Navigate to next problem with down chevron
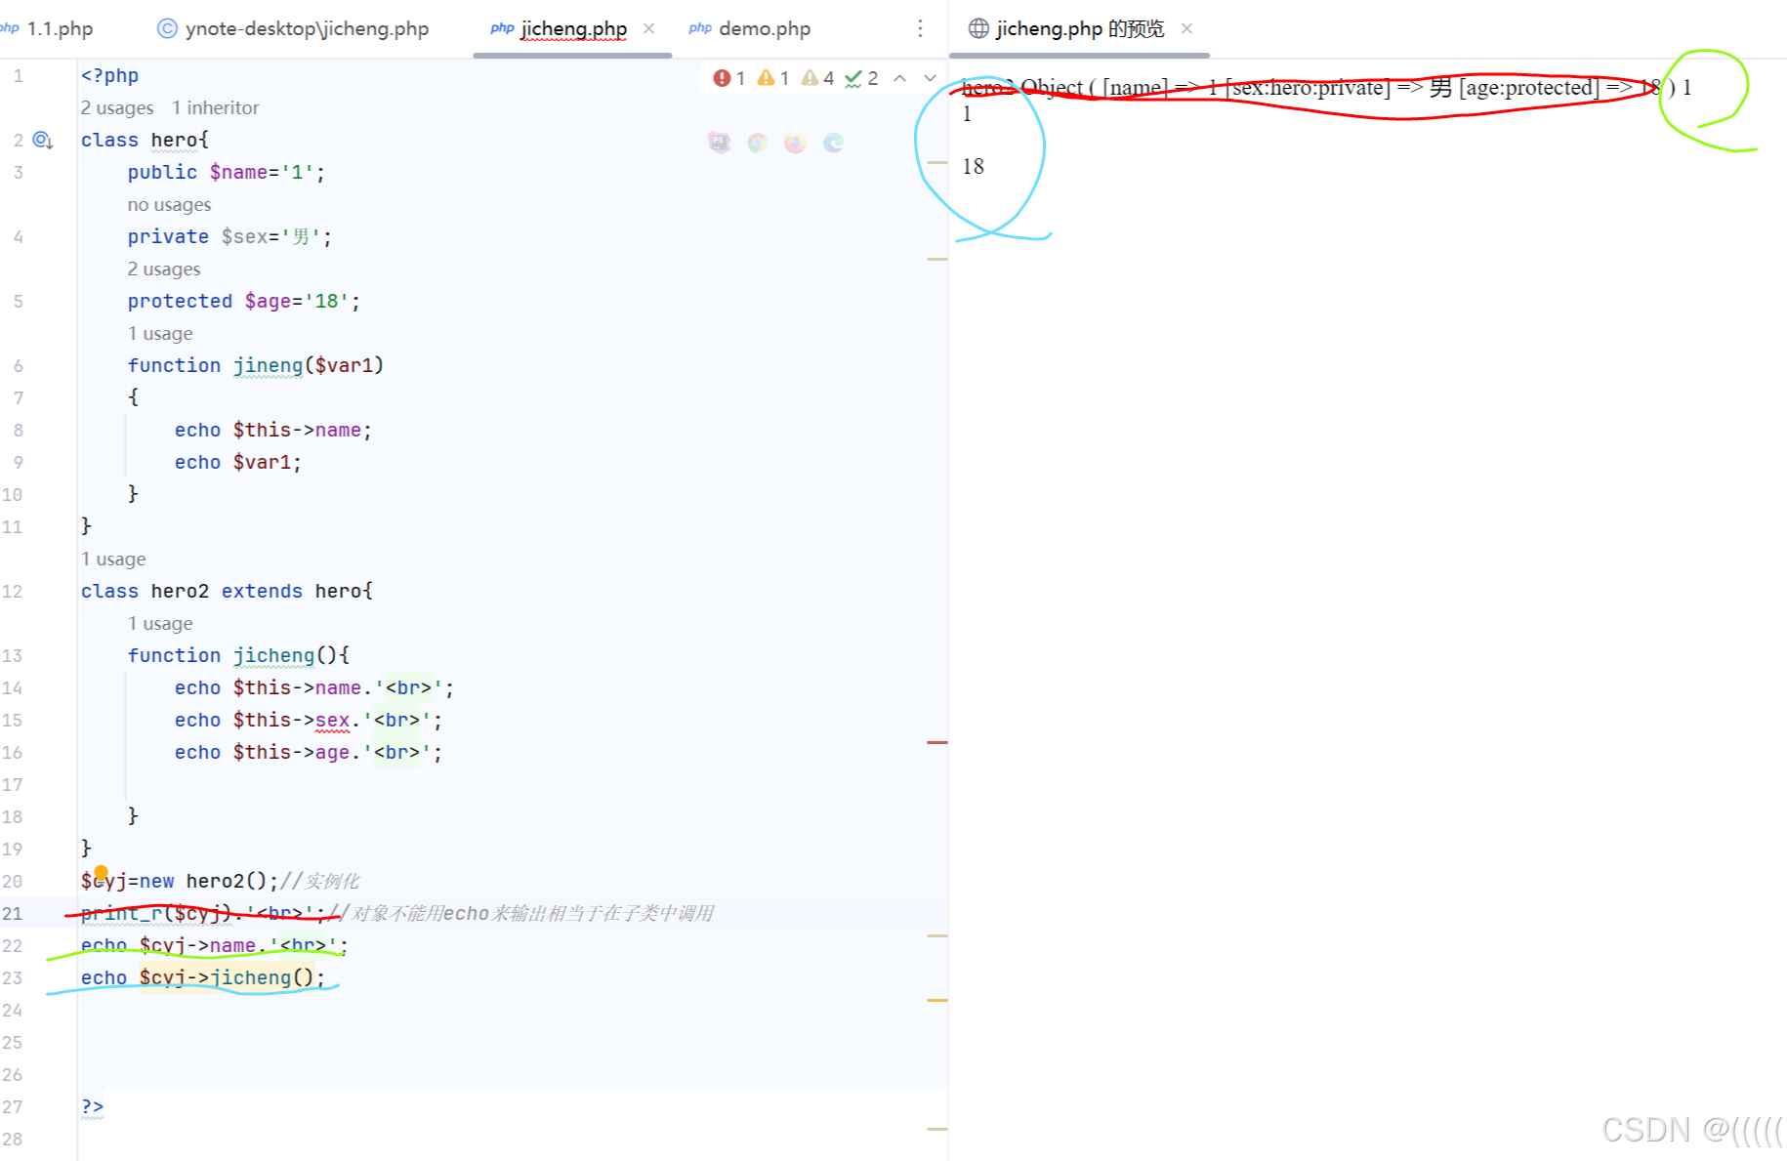 929,78
